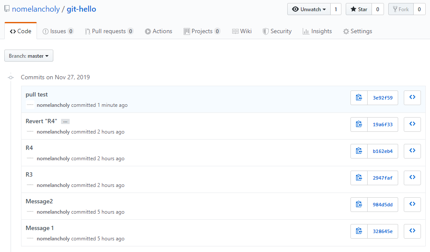Open the Message 1 commit title
430x252 pixels.
pos(40,228)
